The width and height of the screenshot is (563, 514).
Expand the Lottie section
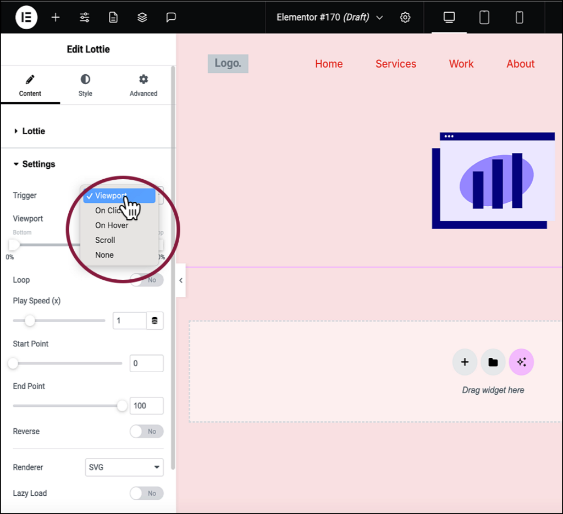(x=33, y=131)
